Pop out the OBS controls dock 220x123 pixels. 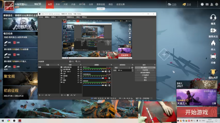click(x=155, y=65)
